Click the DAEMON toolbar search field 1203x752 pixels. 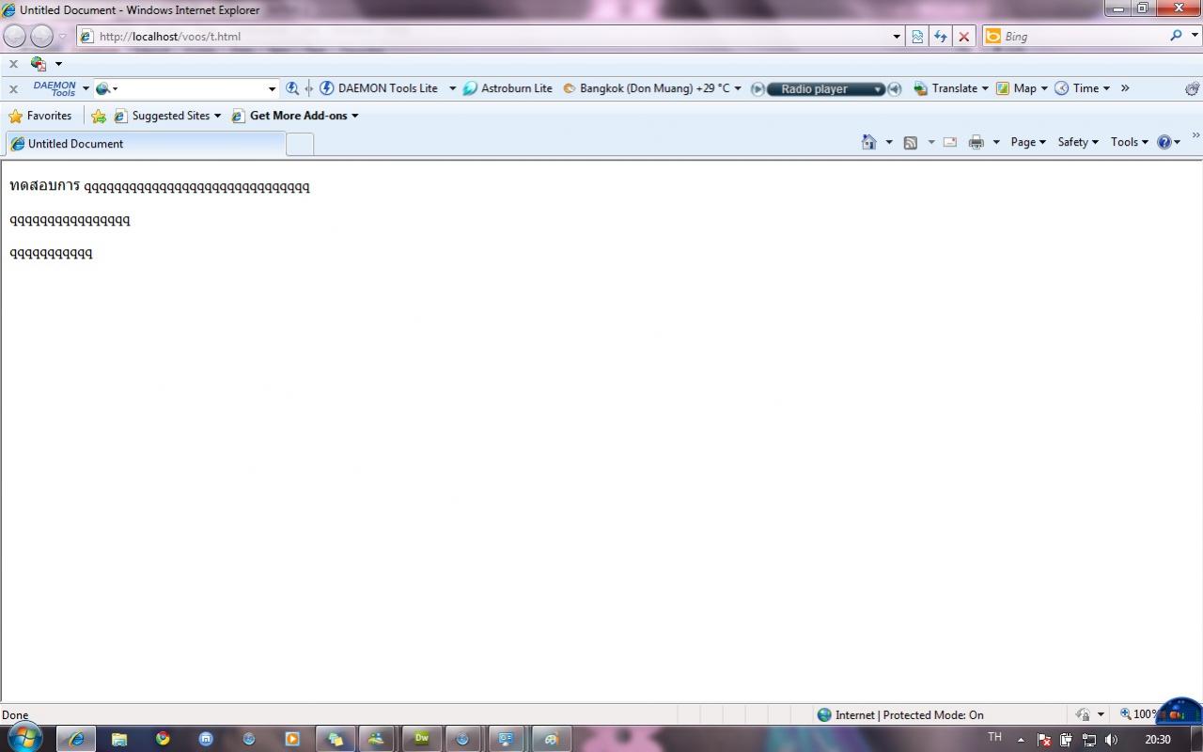[188, 88]
